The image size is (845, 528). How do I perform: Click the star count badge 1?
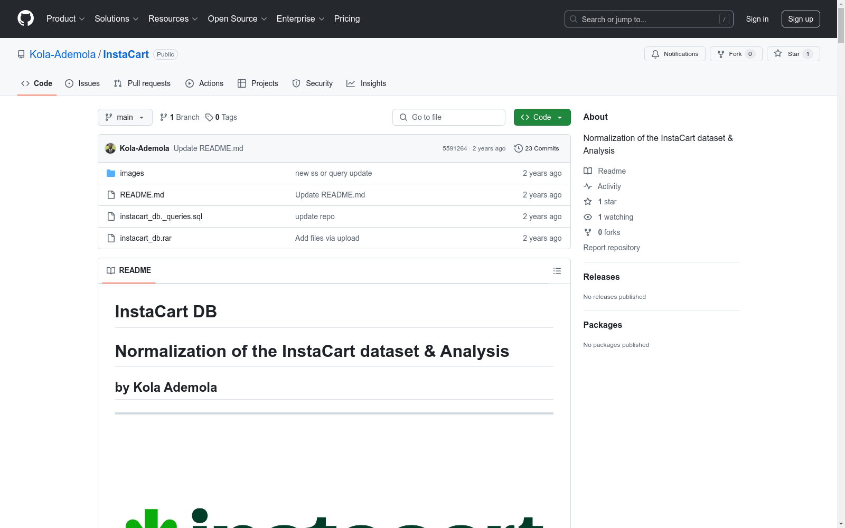pos(808,54)
